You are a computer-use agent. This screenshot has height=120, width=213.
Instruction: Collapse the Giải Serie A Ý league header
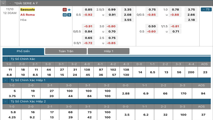pos(3,3)
